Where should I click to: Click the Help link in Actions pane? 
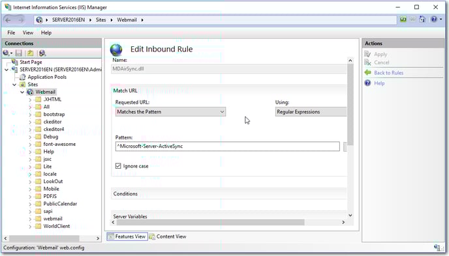[379, 83]
